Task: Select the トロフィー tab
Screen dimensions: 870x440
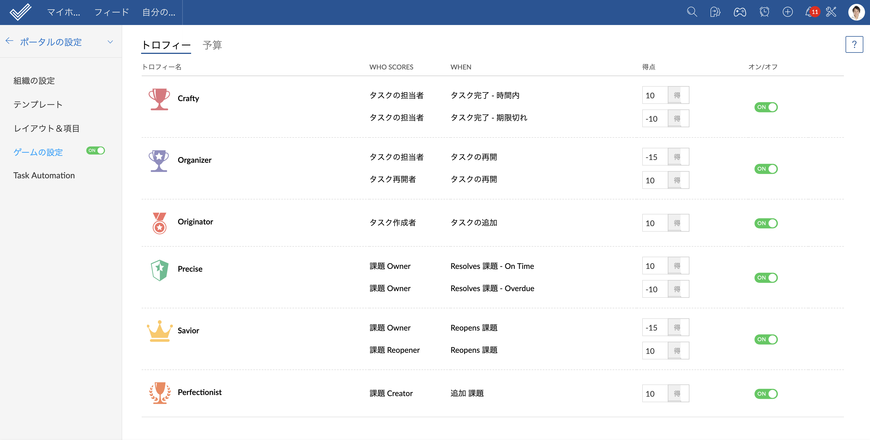Action: (x=166, y=45)
